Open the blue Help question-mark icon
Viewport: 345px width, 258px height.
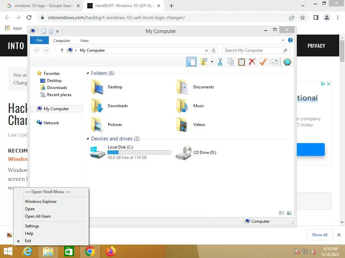point(290,40)
